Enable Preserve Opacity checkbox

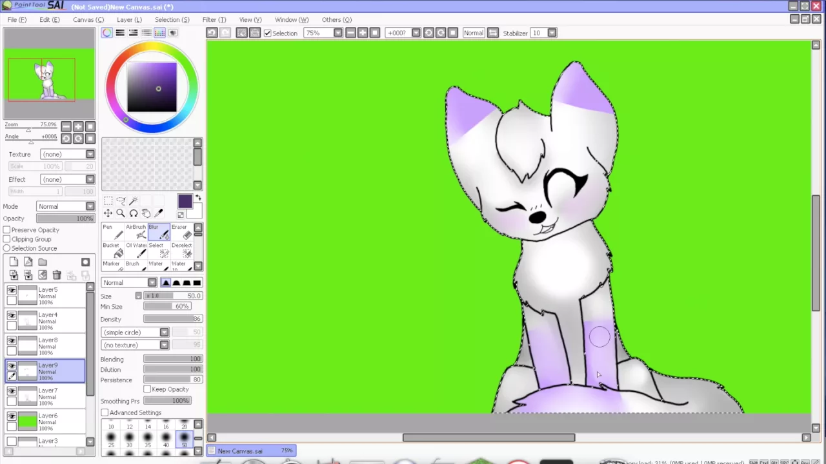click(6, 230)
